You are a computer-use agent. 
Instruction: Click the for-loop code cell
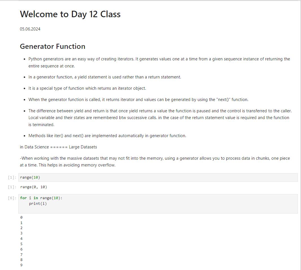tap(158, 204)
